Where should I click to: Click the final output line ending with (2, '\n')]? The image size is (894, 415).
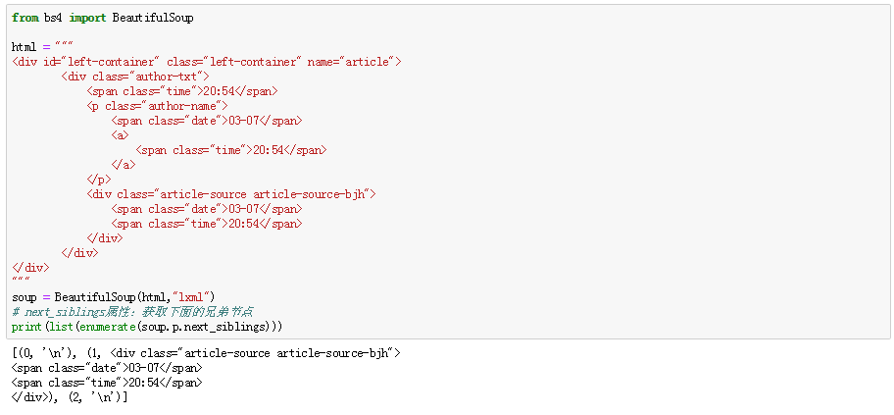tap(69, 396)
